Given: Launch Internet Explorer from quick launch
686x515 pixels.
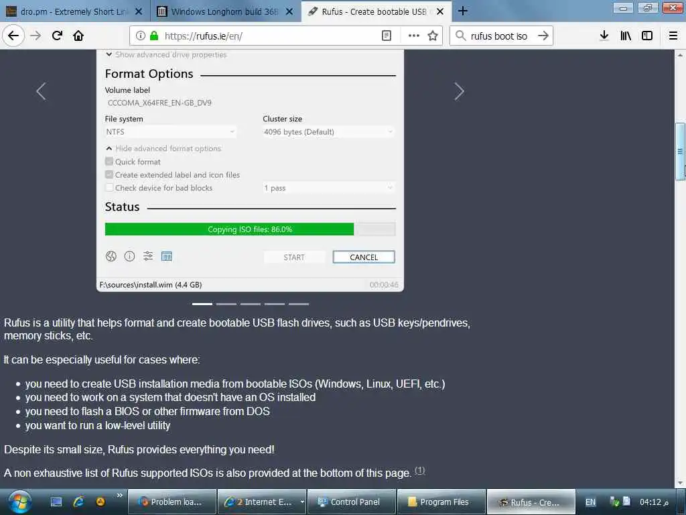Looking at the screenshot, I should click(x=79, y=502).
